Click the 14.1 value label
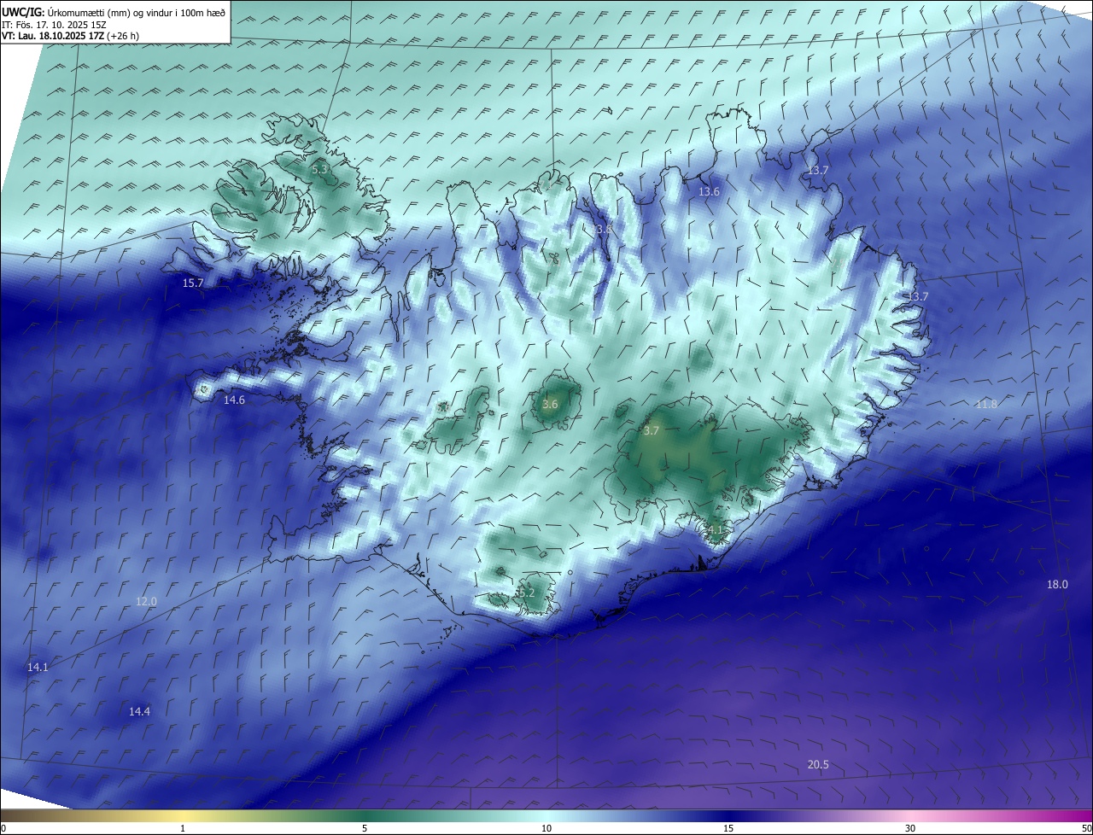The width and height of the screenshot is (1093, 835). (x=38, y=667)
